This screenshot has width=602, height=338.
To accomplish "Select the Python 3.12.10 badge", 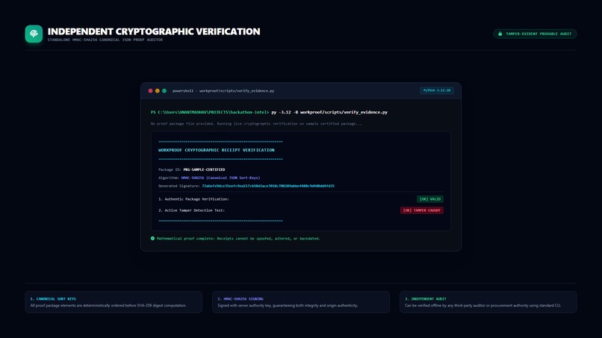I will [436, 90].
